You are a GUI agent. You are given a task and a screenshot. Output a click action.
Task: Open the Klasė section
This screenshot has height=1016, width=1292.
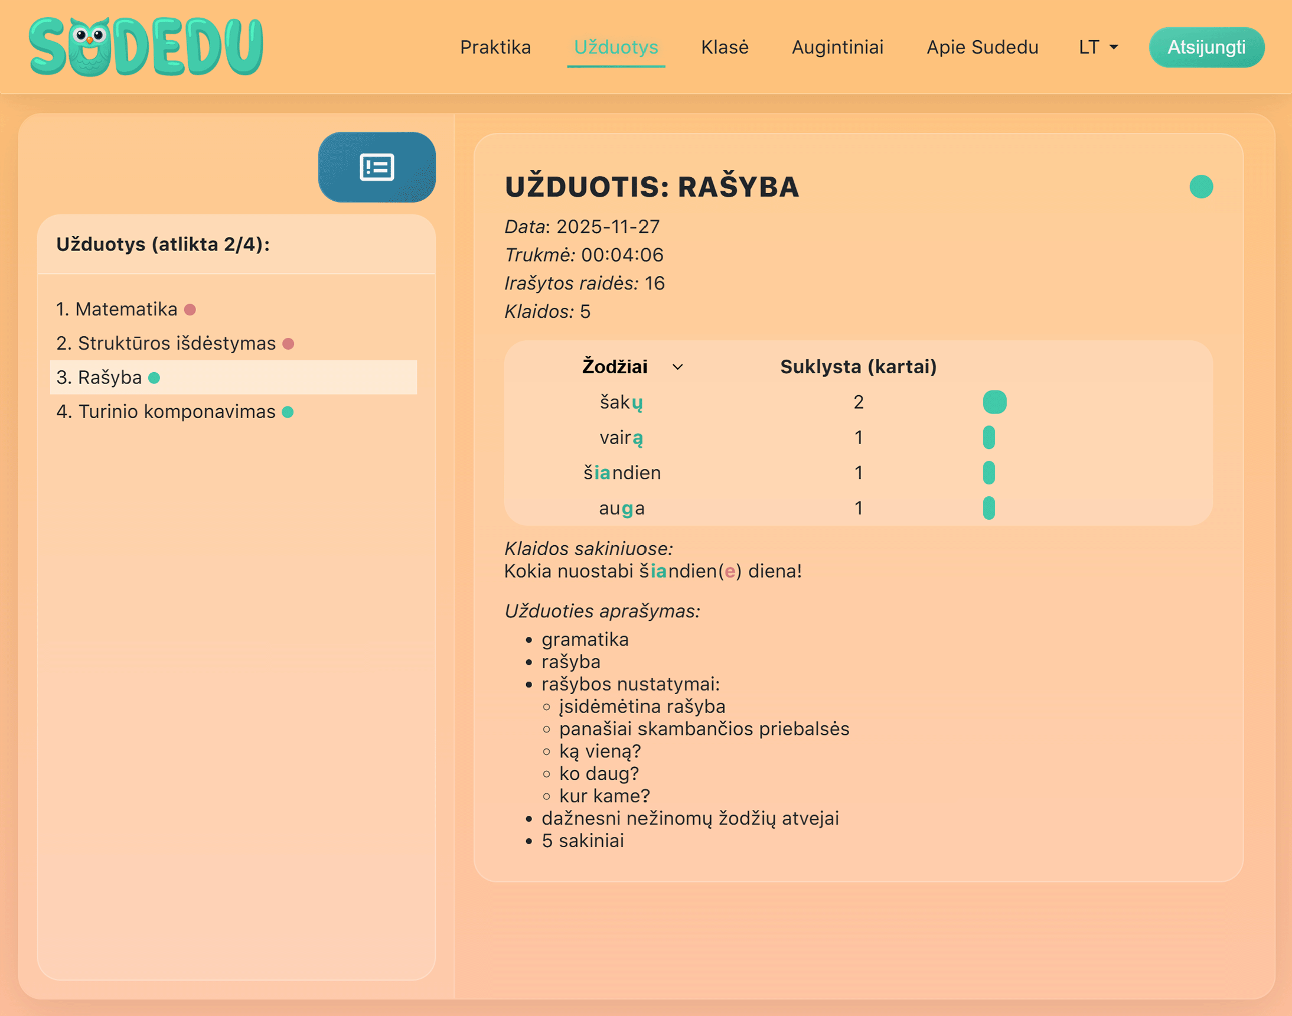[x=725, y=47]
